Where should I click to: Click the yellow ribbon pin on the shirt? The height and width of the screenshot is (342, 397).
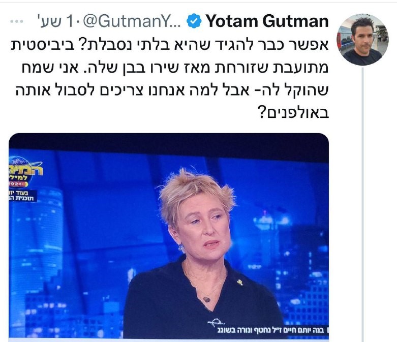pos(239,282)
